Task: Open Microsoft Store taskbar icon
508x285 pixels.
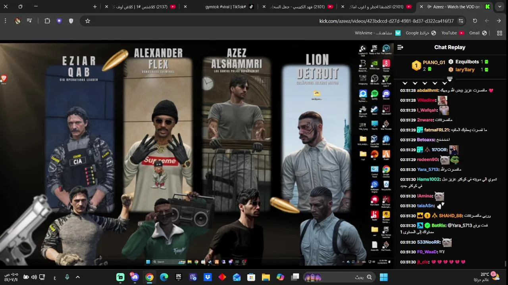Action: tap(251, 277)
